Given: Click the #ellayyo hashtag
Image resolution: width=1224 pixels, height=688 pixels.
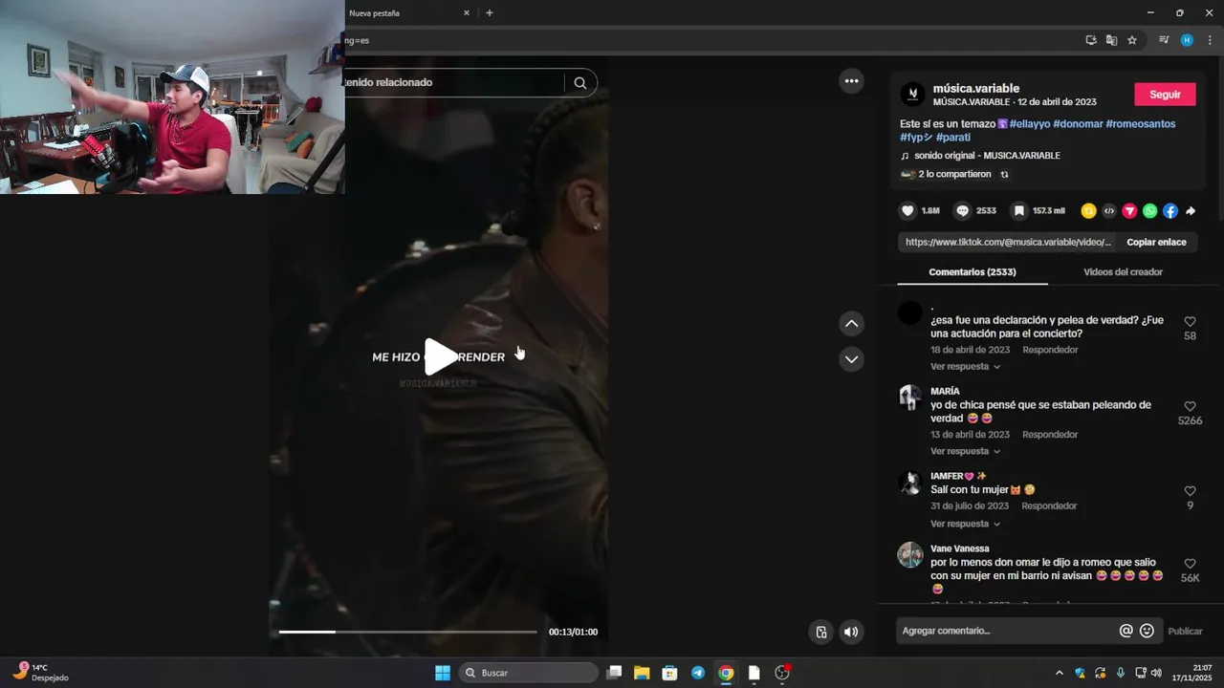Looking at the screenshot, I should (x=1029, y=124).
